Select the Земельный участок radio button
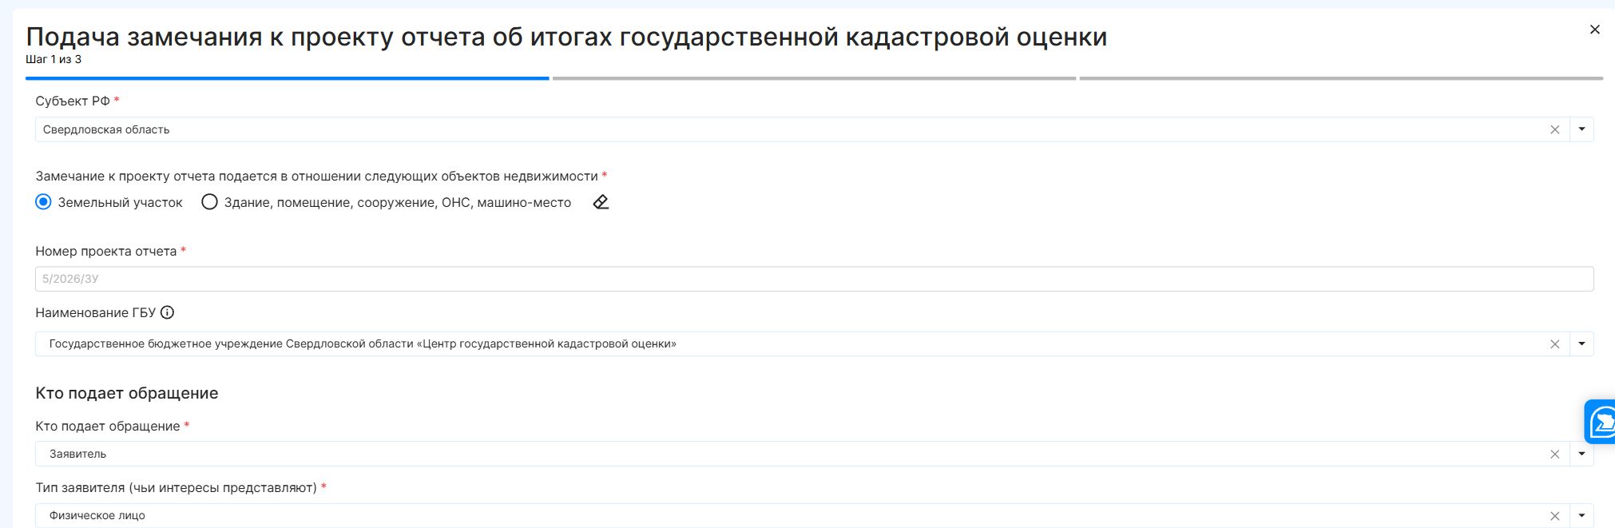Viewport: 1615px width, 528px height. (43, 202)
